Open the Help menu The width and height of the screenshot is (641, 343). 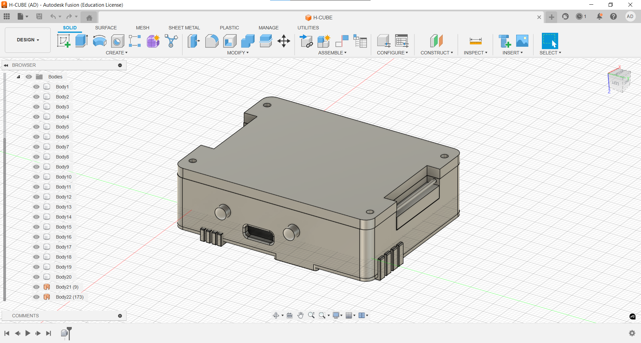pyautogui.click(x=613, y=16)
